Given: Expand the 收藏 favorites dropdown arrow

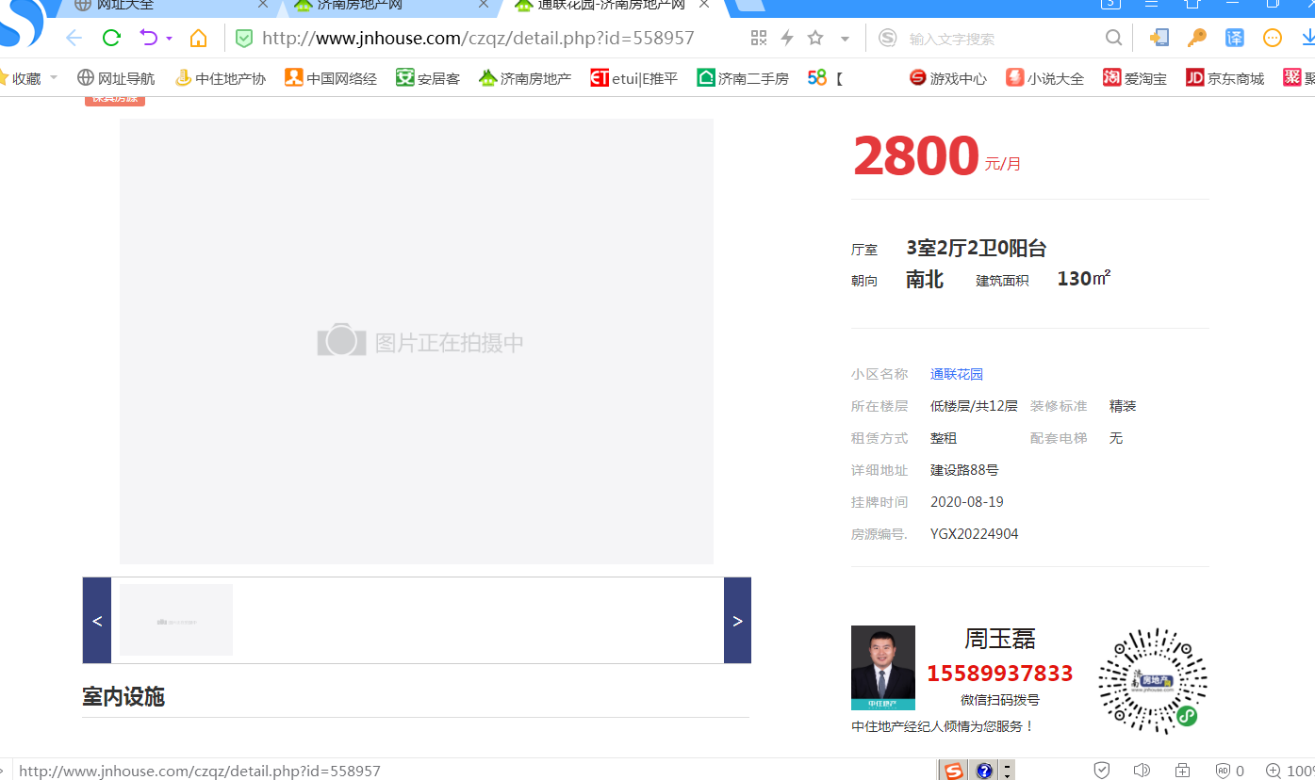Looking at the screenshot, I should (x=54, y=78).
